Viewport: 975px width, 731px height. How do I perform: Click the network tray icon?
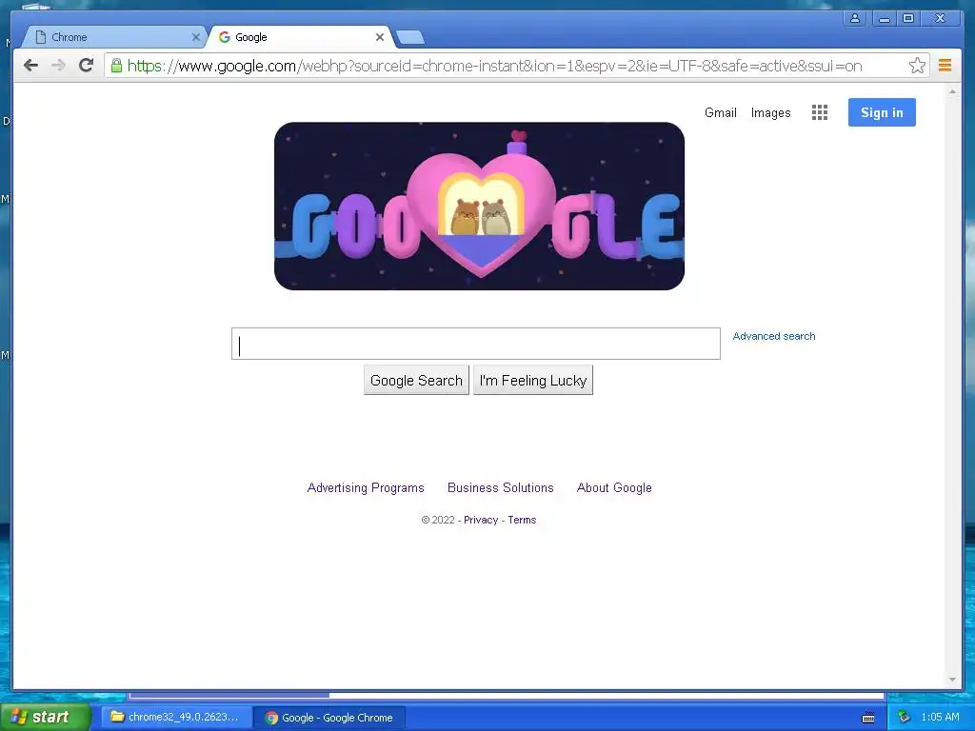pos(905,718)
